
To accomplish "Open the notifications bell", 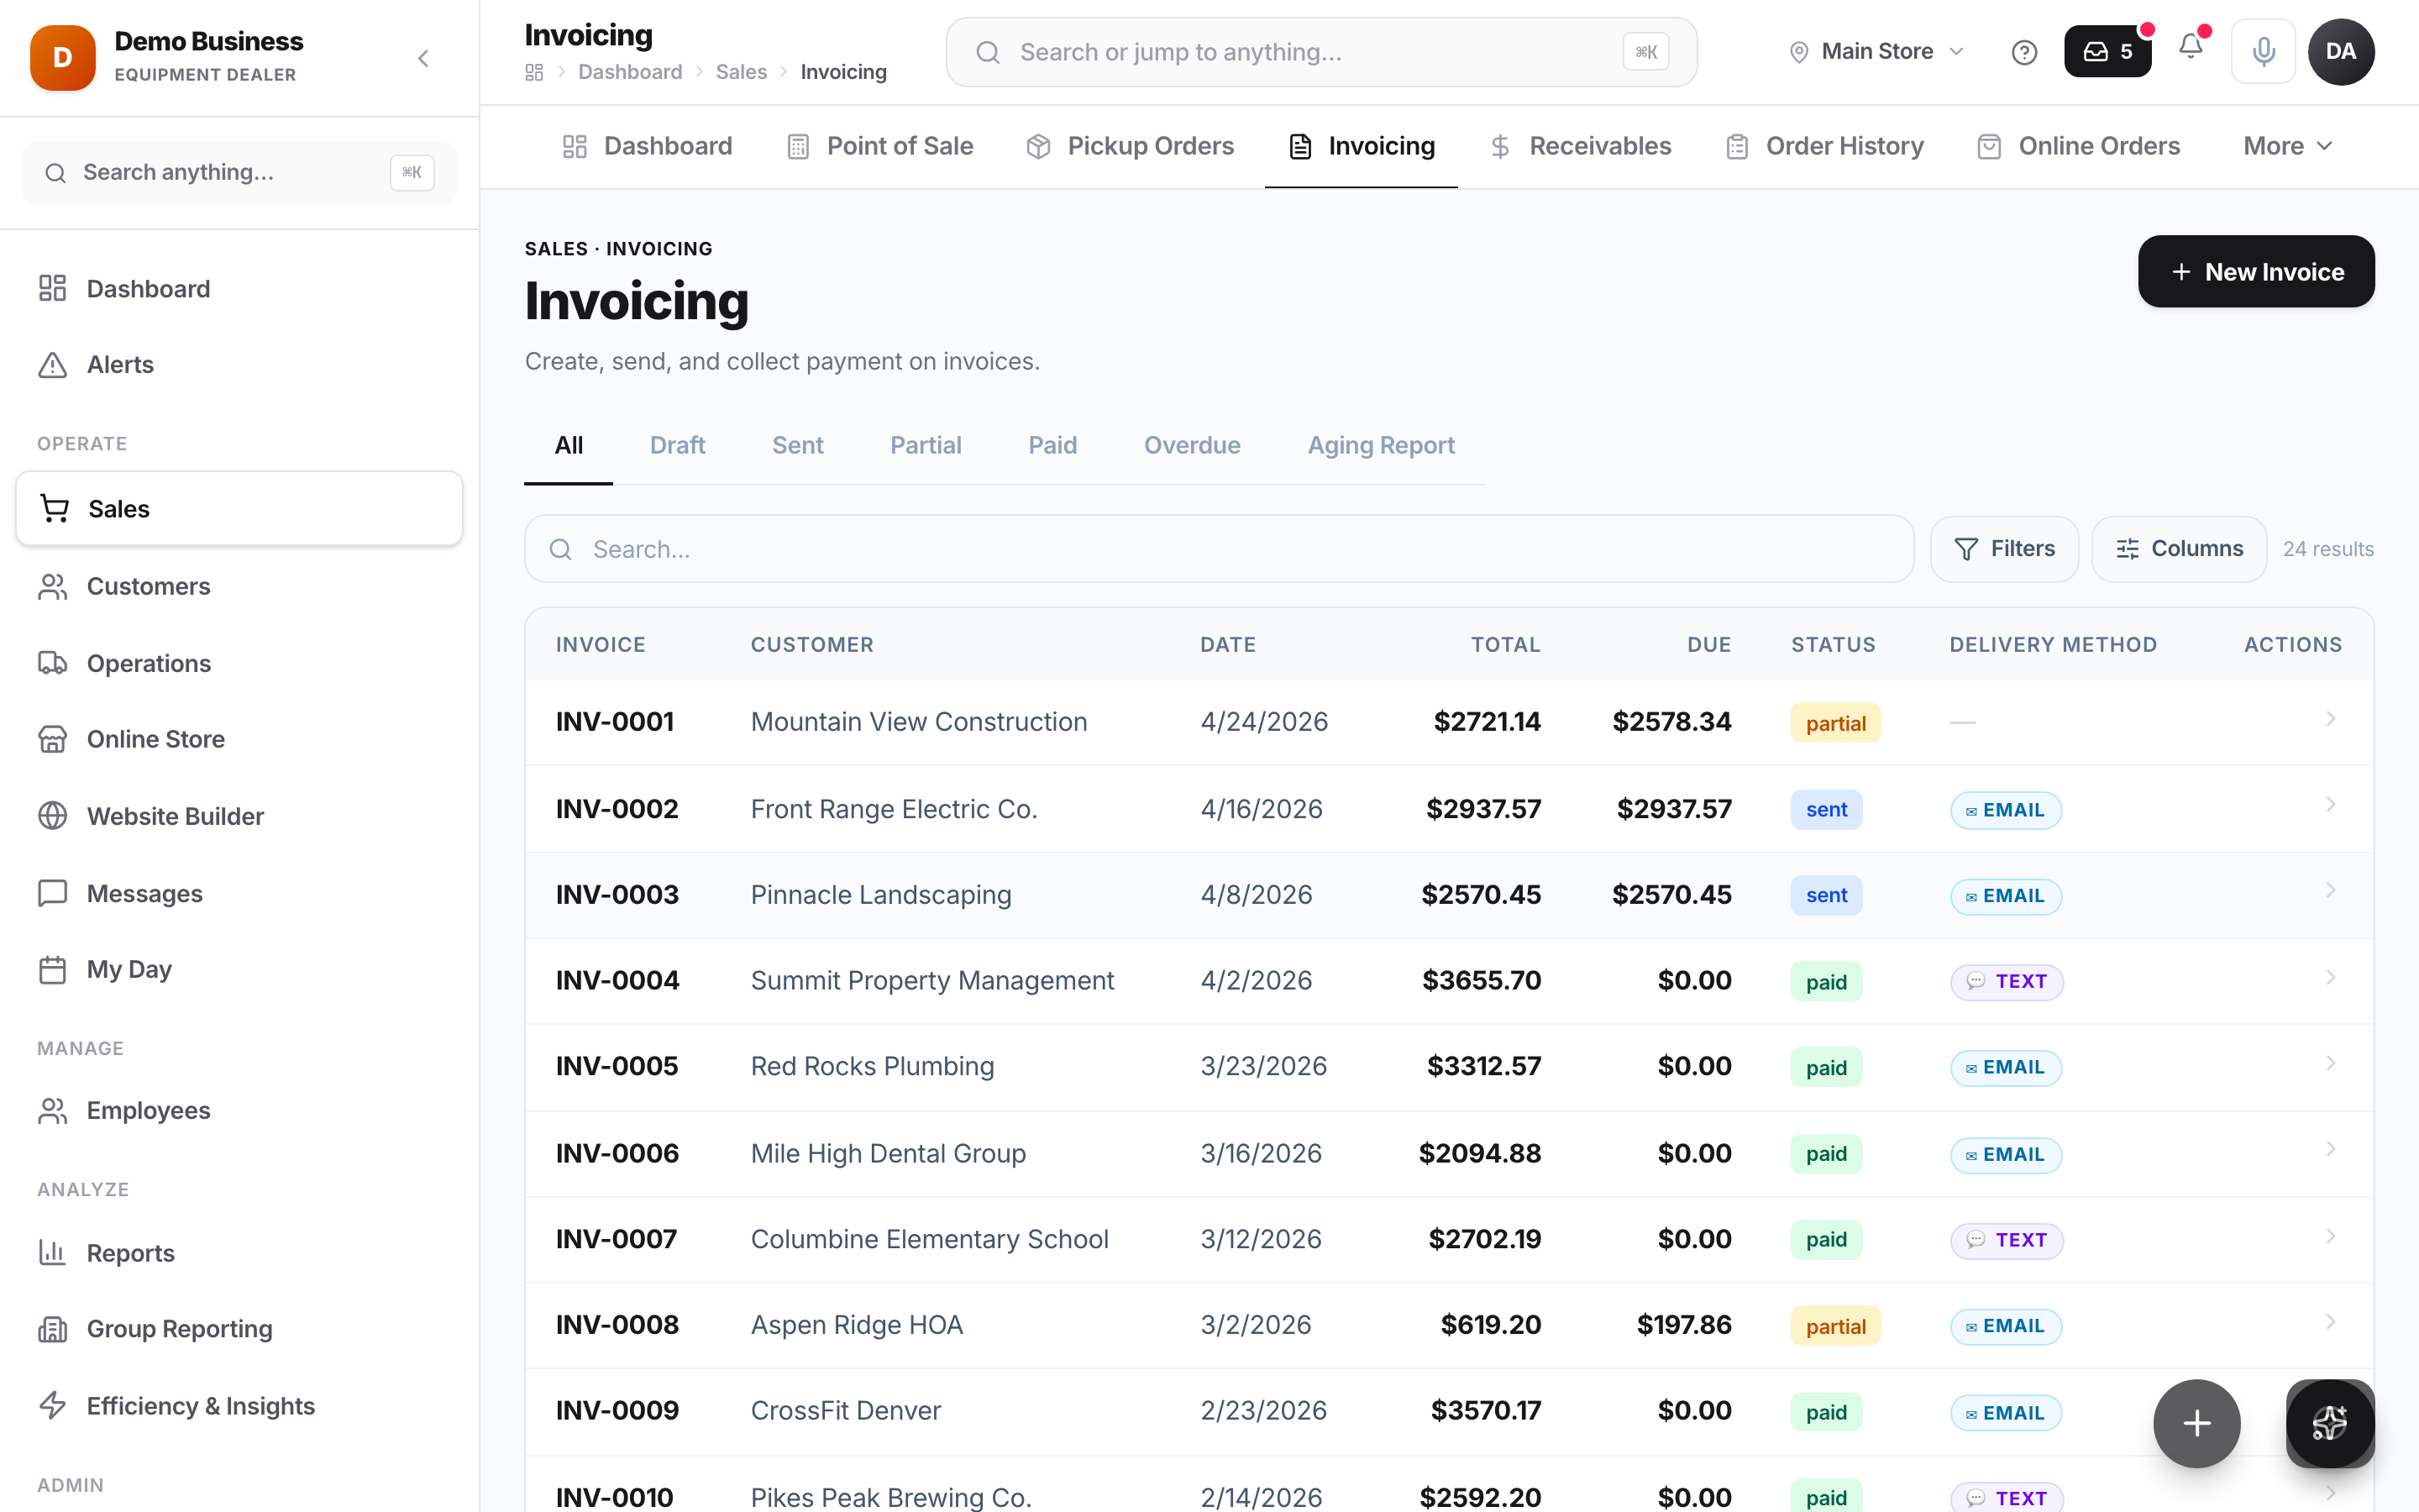I will (2191, 48).
